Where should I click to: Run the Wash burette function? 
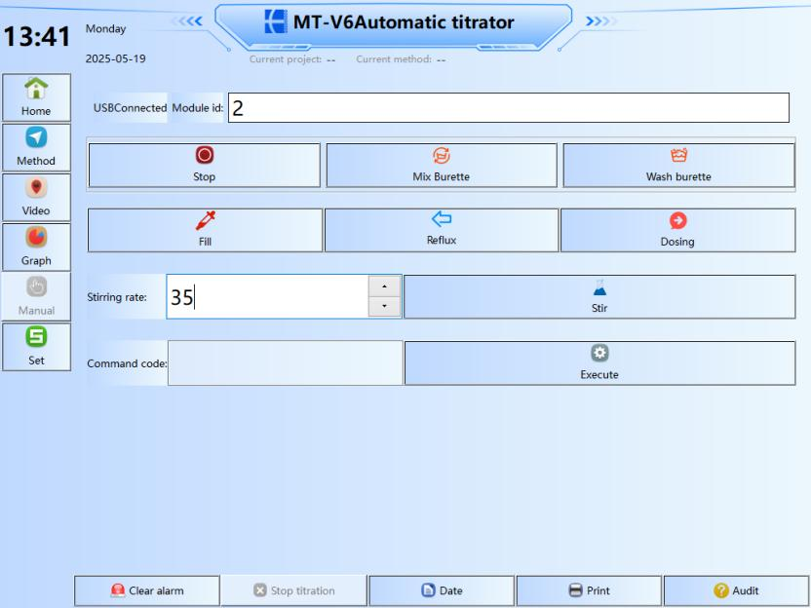pos(678,166)
